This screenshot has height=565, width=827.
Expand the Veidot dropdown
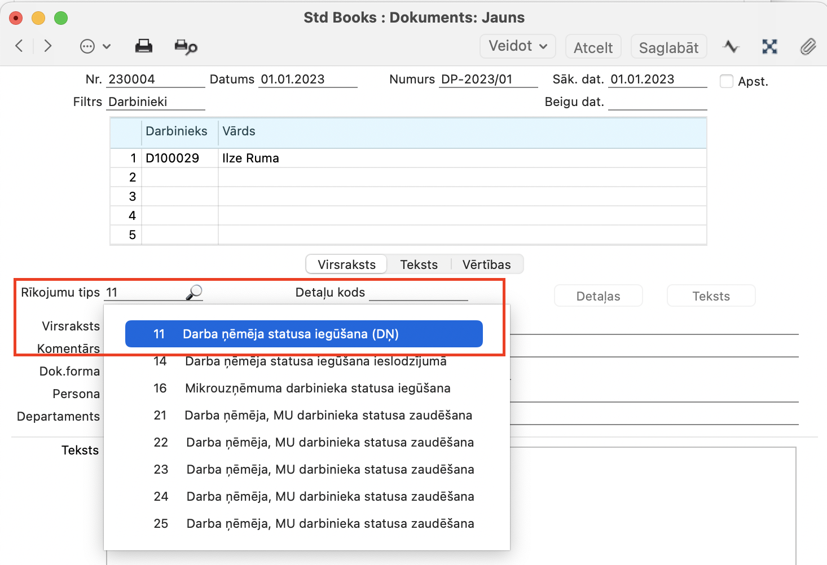pos(517,46)
